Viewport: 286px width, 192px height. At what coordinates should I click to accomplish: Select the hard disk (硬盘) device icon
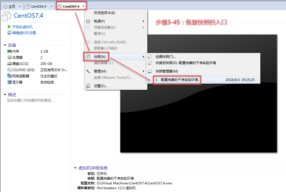pyautogui.click(x=9, y=64)
